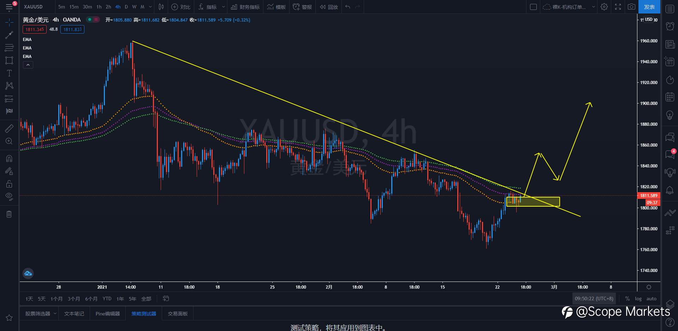
Task: Open the notifications bell panel
Action: (670, 190)
